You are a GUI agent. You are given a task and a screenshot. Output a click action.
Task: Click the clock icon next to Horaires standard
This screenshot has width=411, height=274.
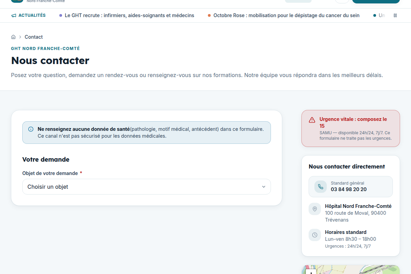(x=315, y=235)
